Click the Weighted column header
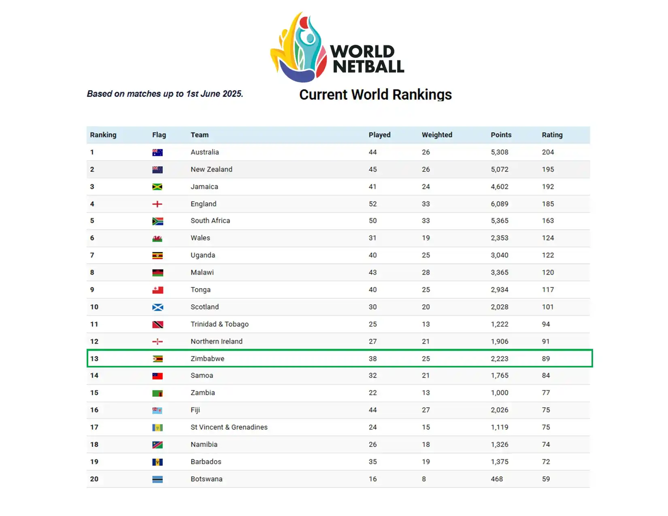Viewport: 668px width, 516px height. pos(437,135)
